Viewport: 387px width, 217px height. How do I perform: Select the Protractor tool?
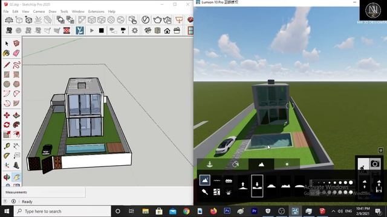click(x=7, y=156)
